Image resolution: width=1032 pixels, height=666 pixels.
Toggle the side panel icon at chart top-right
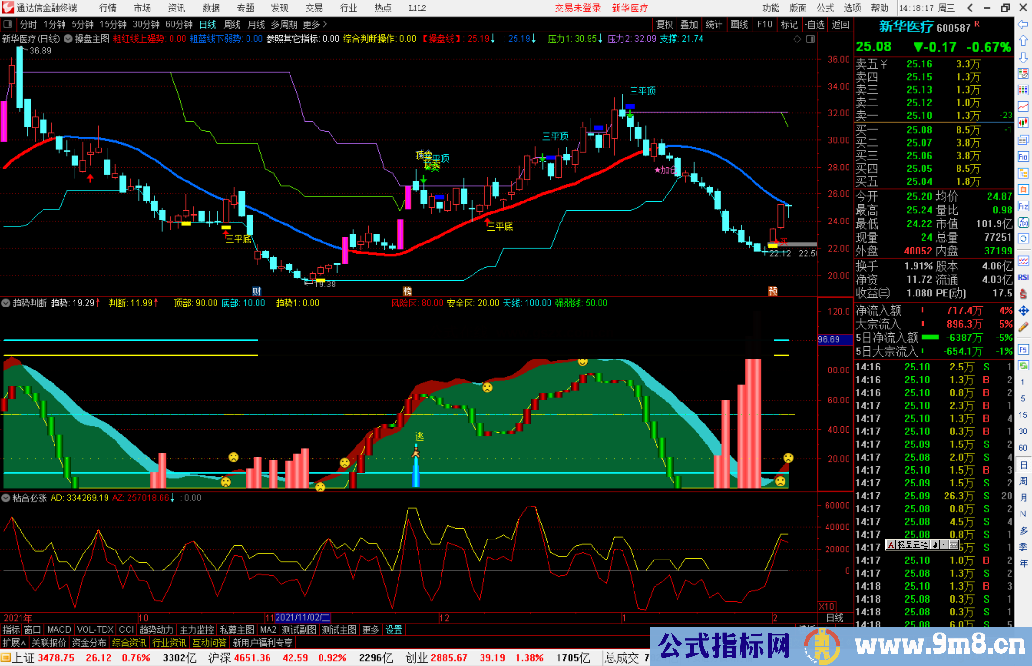[x=810, y=39]
